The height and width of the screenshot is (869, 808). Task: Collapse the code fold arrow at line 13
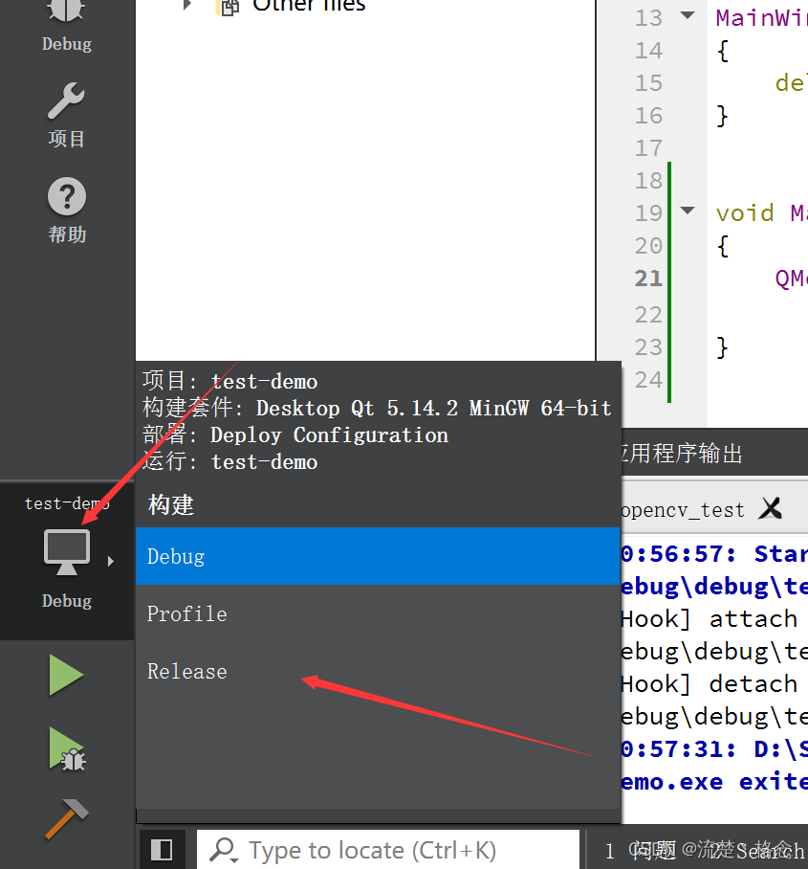point(688,15)
